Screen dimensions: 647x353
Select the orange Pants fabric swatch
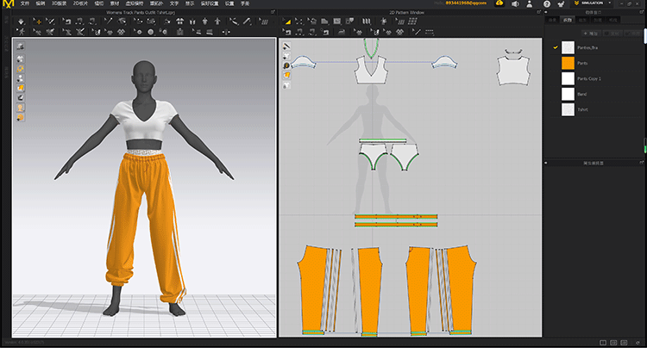[x=567, y=63]
